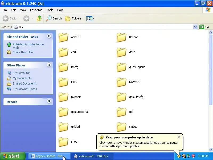Open the Views dropdown arrow
213x160 pixels.
[x=94, y=18]
